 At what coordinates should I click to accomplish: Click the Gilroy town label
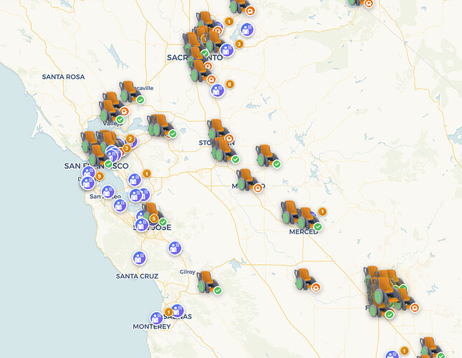[x=188, y=272]
